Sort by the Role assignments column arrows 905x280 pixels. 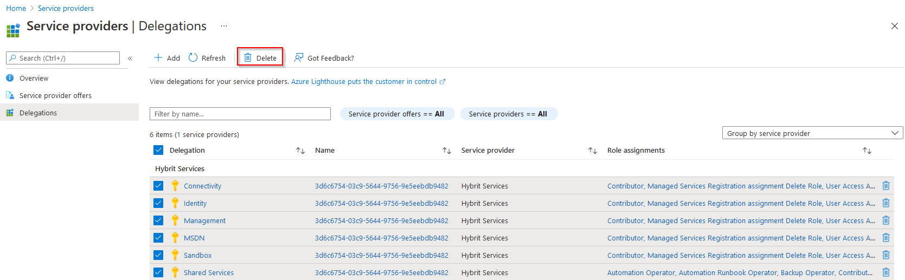click(x=867, y=151)
